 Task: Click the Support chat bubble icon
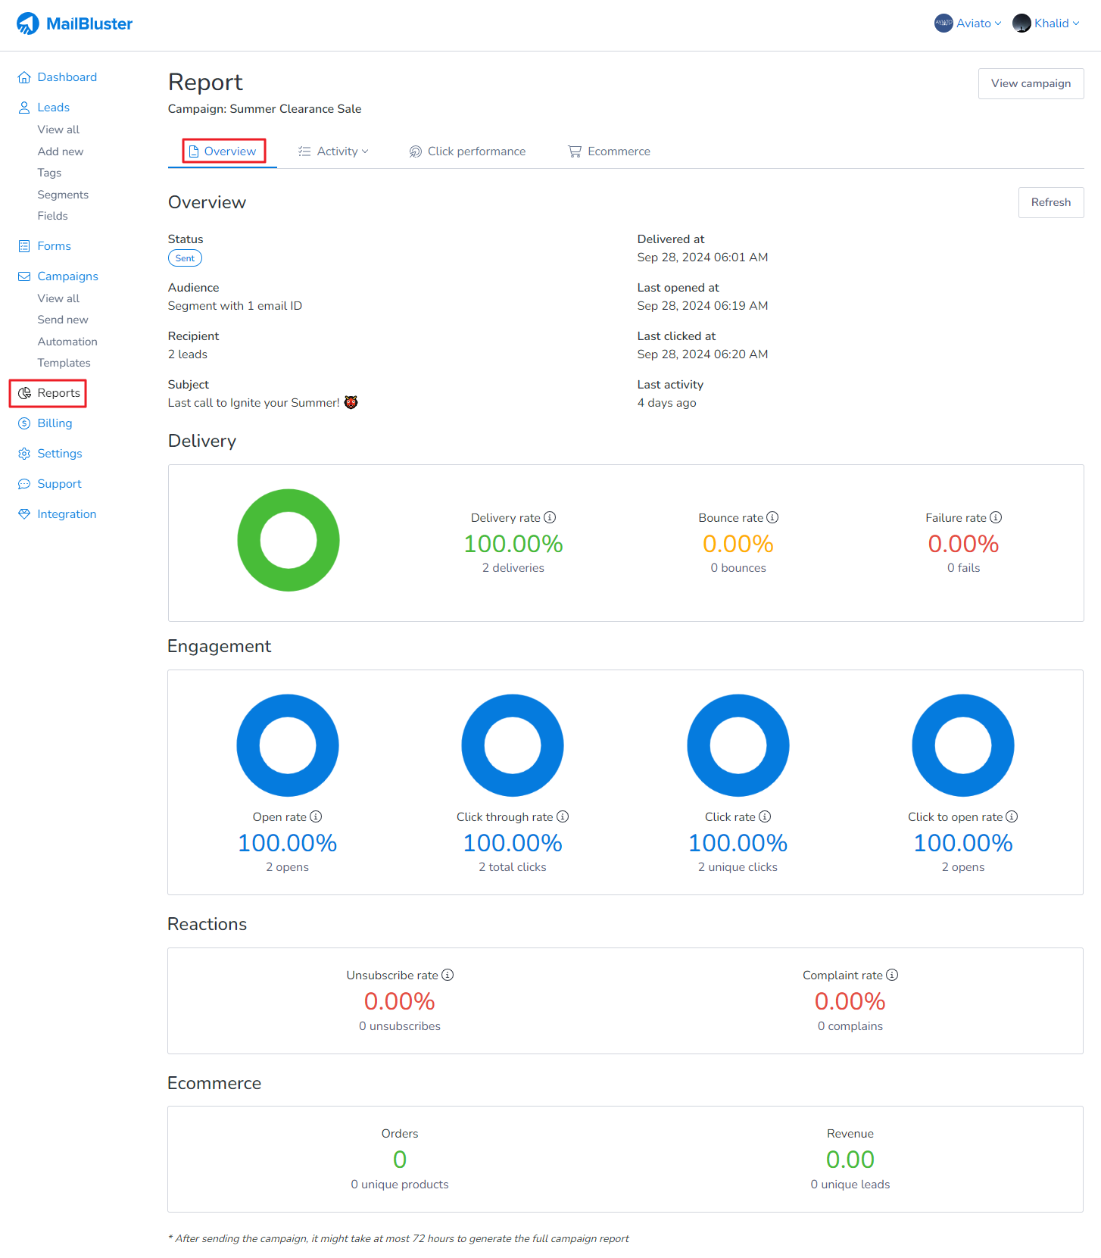point(24,484)
